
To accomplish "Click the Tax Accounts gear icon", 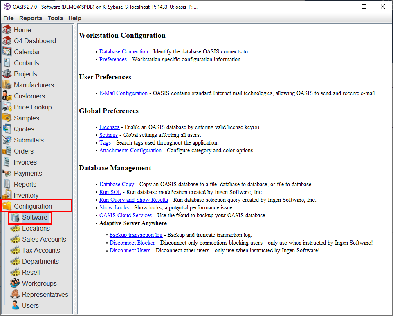I will (15, 250).
